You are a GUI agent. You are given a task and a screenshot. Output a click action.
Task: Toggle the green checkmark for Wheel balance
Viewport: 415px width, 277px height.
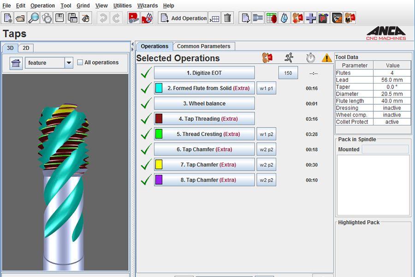[x=146, y=103]
